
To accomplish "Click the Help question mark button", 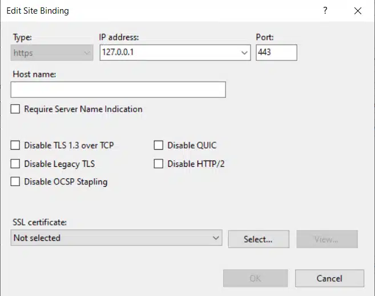I will [325, 11].
